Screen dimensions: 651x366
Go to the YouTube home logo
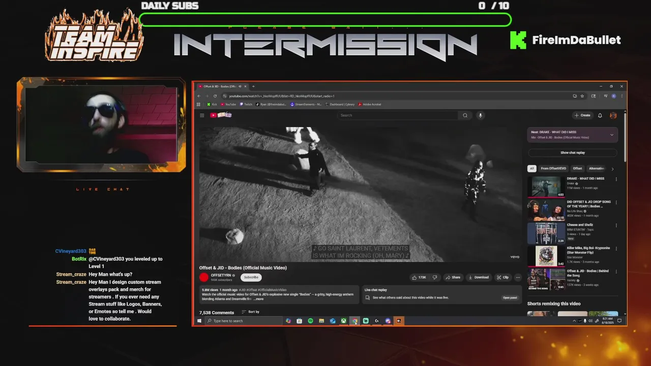tap(221, 115)
